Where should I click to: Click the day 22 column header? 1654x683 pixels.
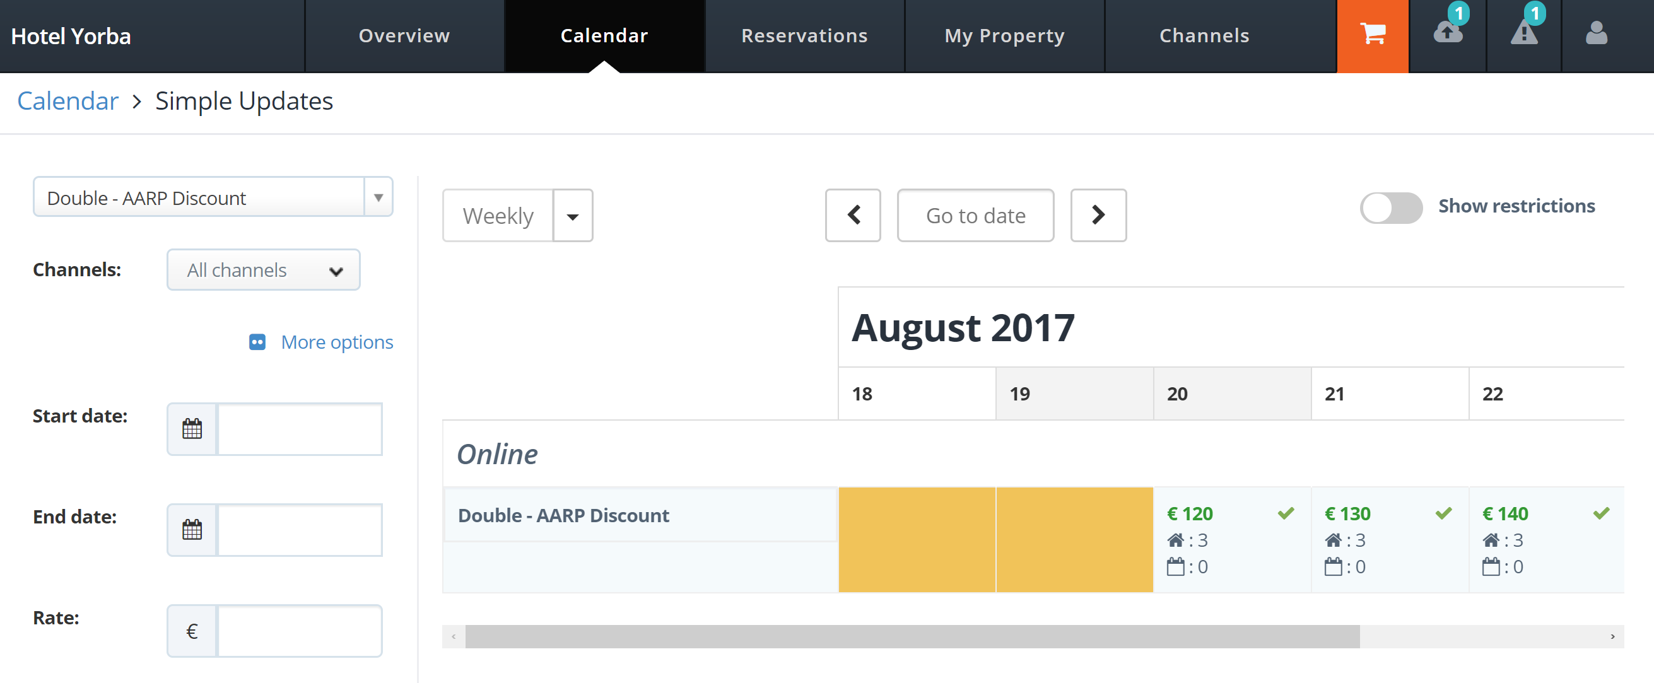pyautogui.click(x=1547, y=394)
